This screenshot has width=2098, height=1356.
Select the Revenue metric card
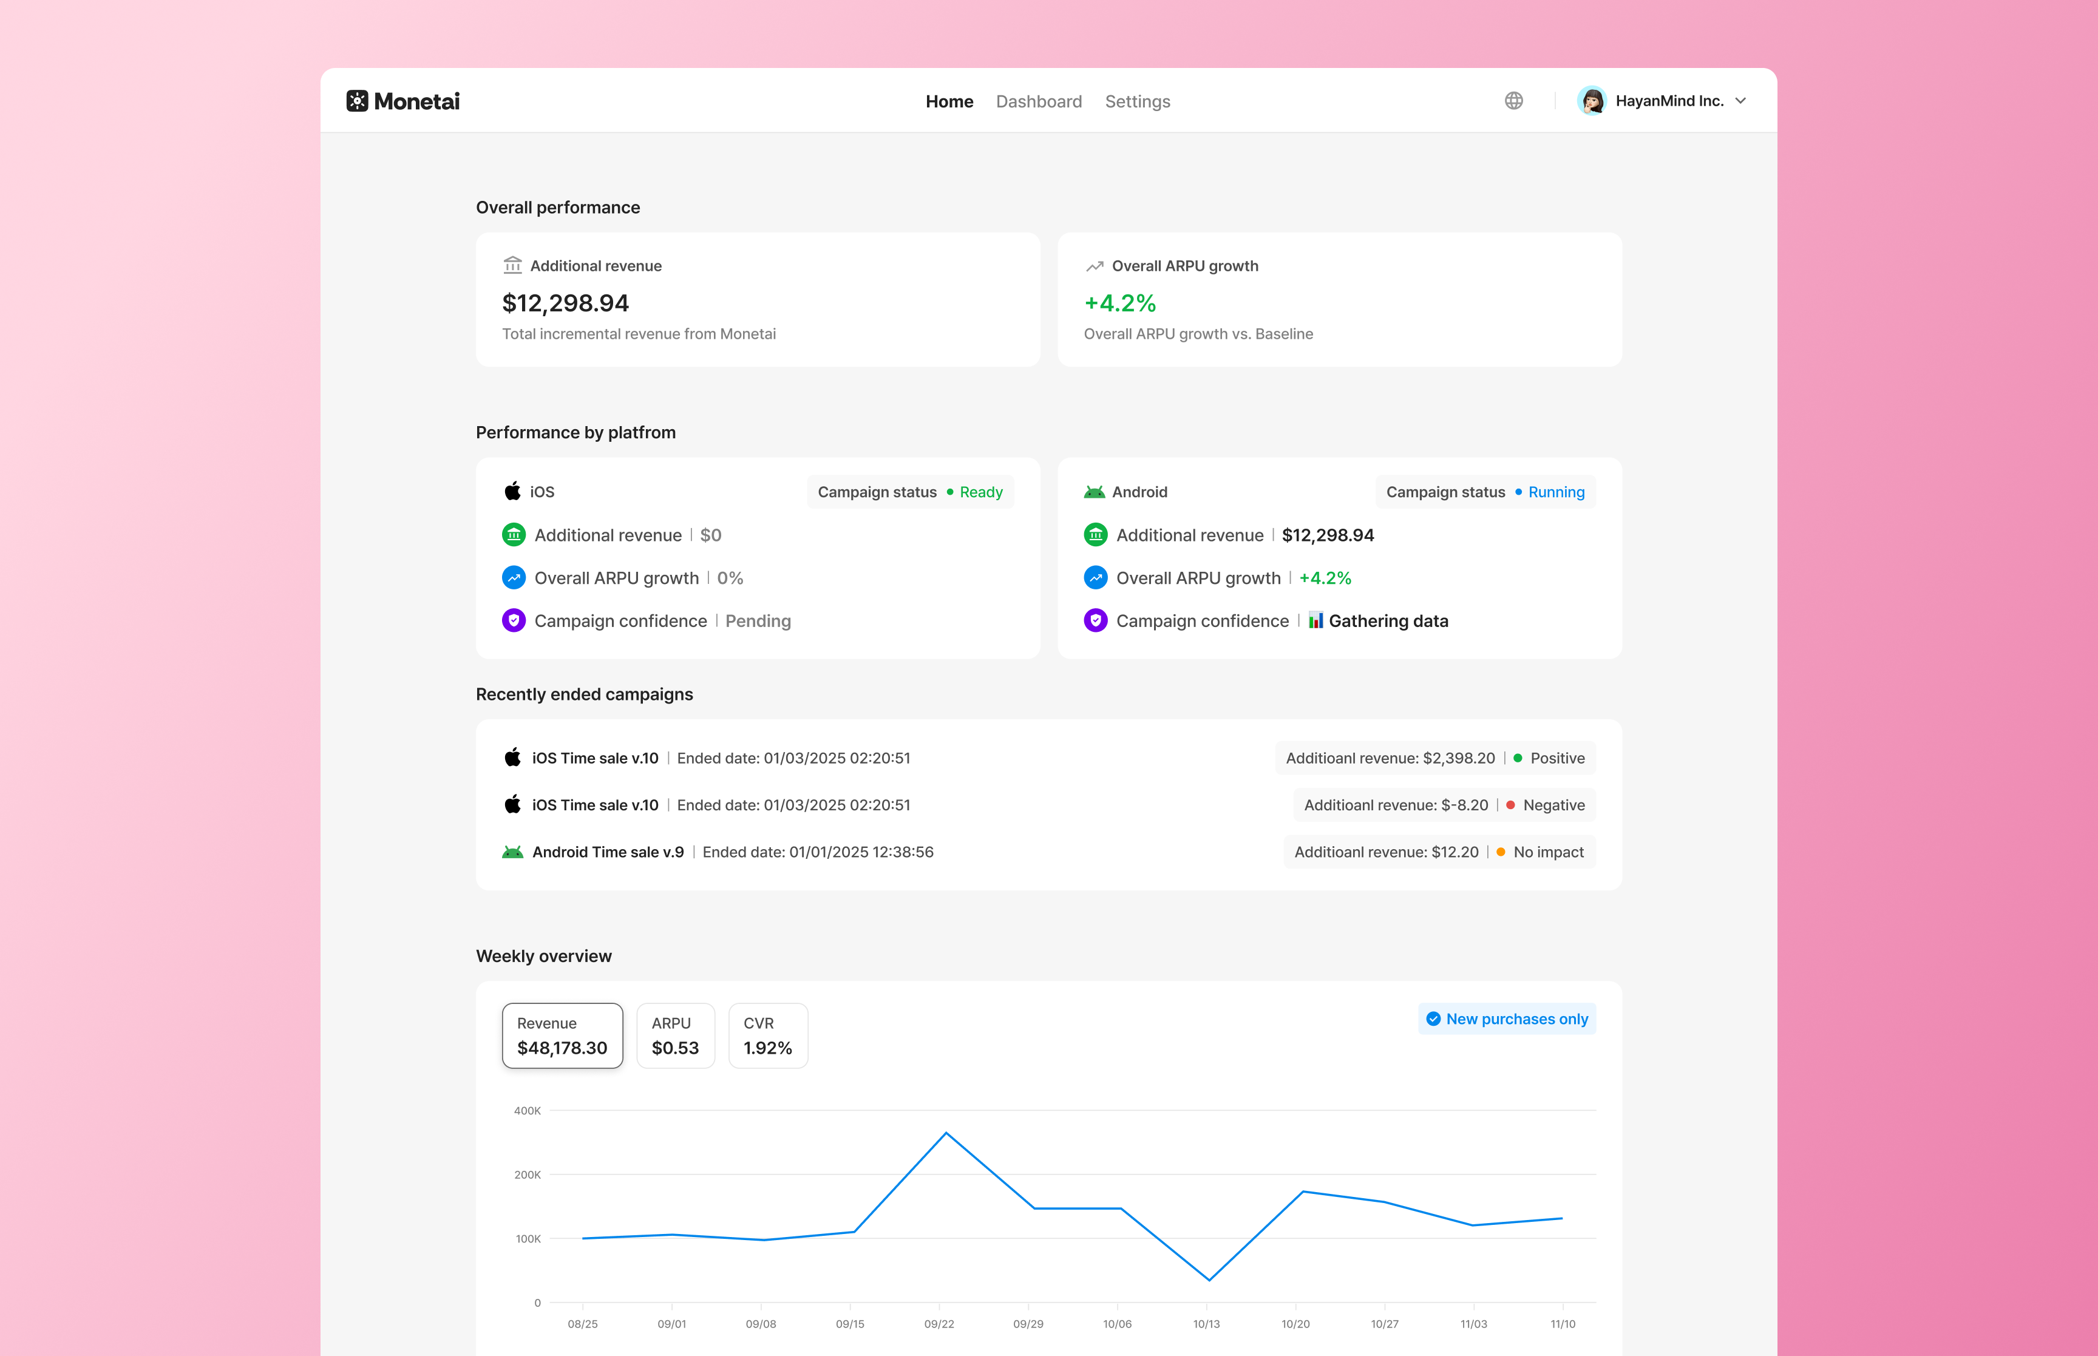[x=562, y=1036]
